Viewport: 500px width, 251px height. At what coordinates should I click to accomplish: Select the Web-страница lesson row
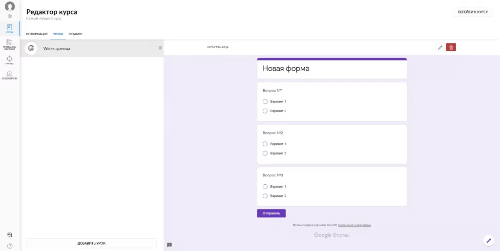click(x=92, y=48)
